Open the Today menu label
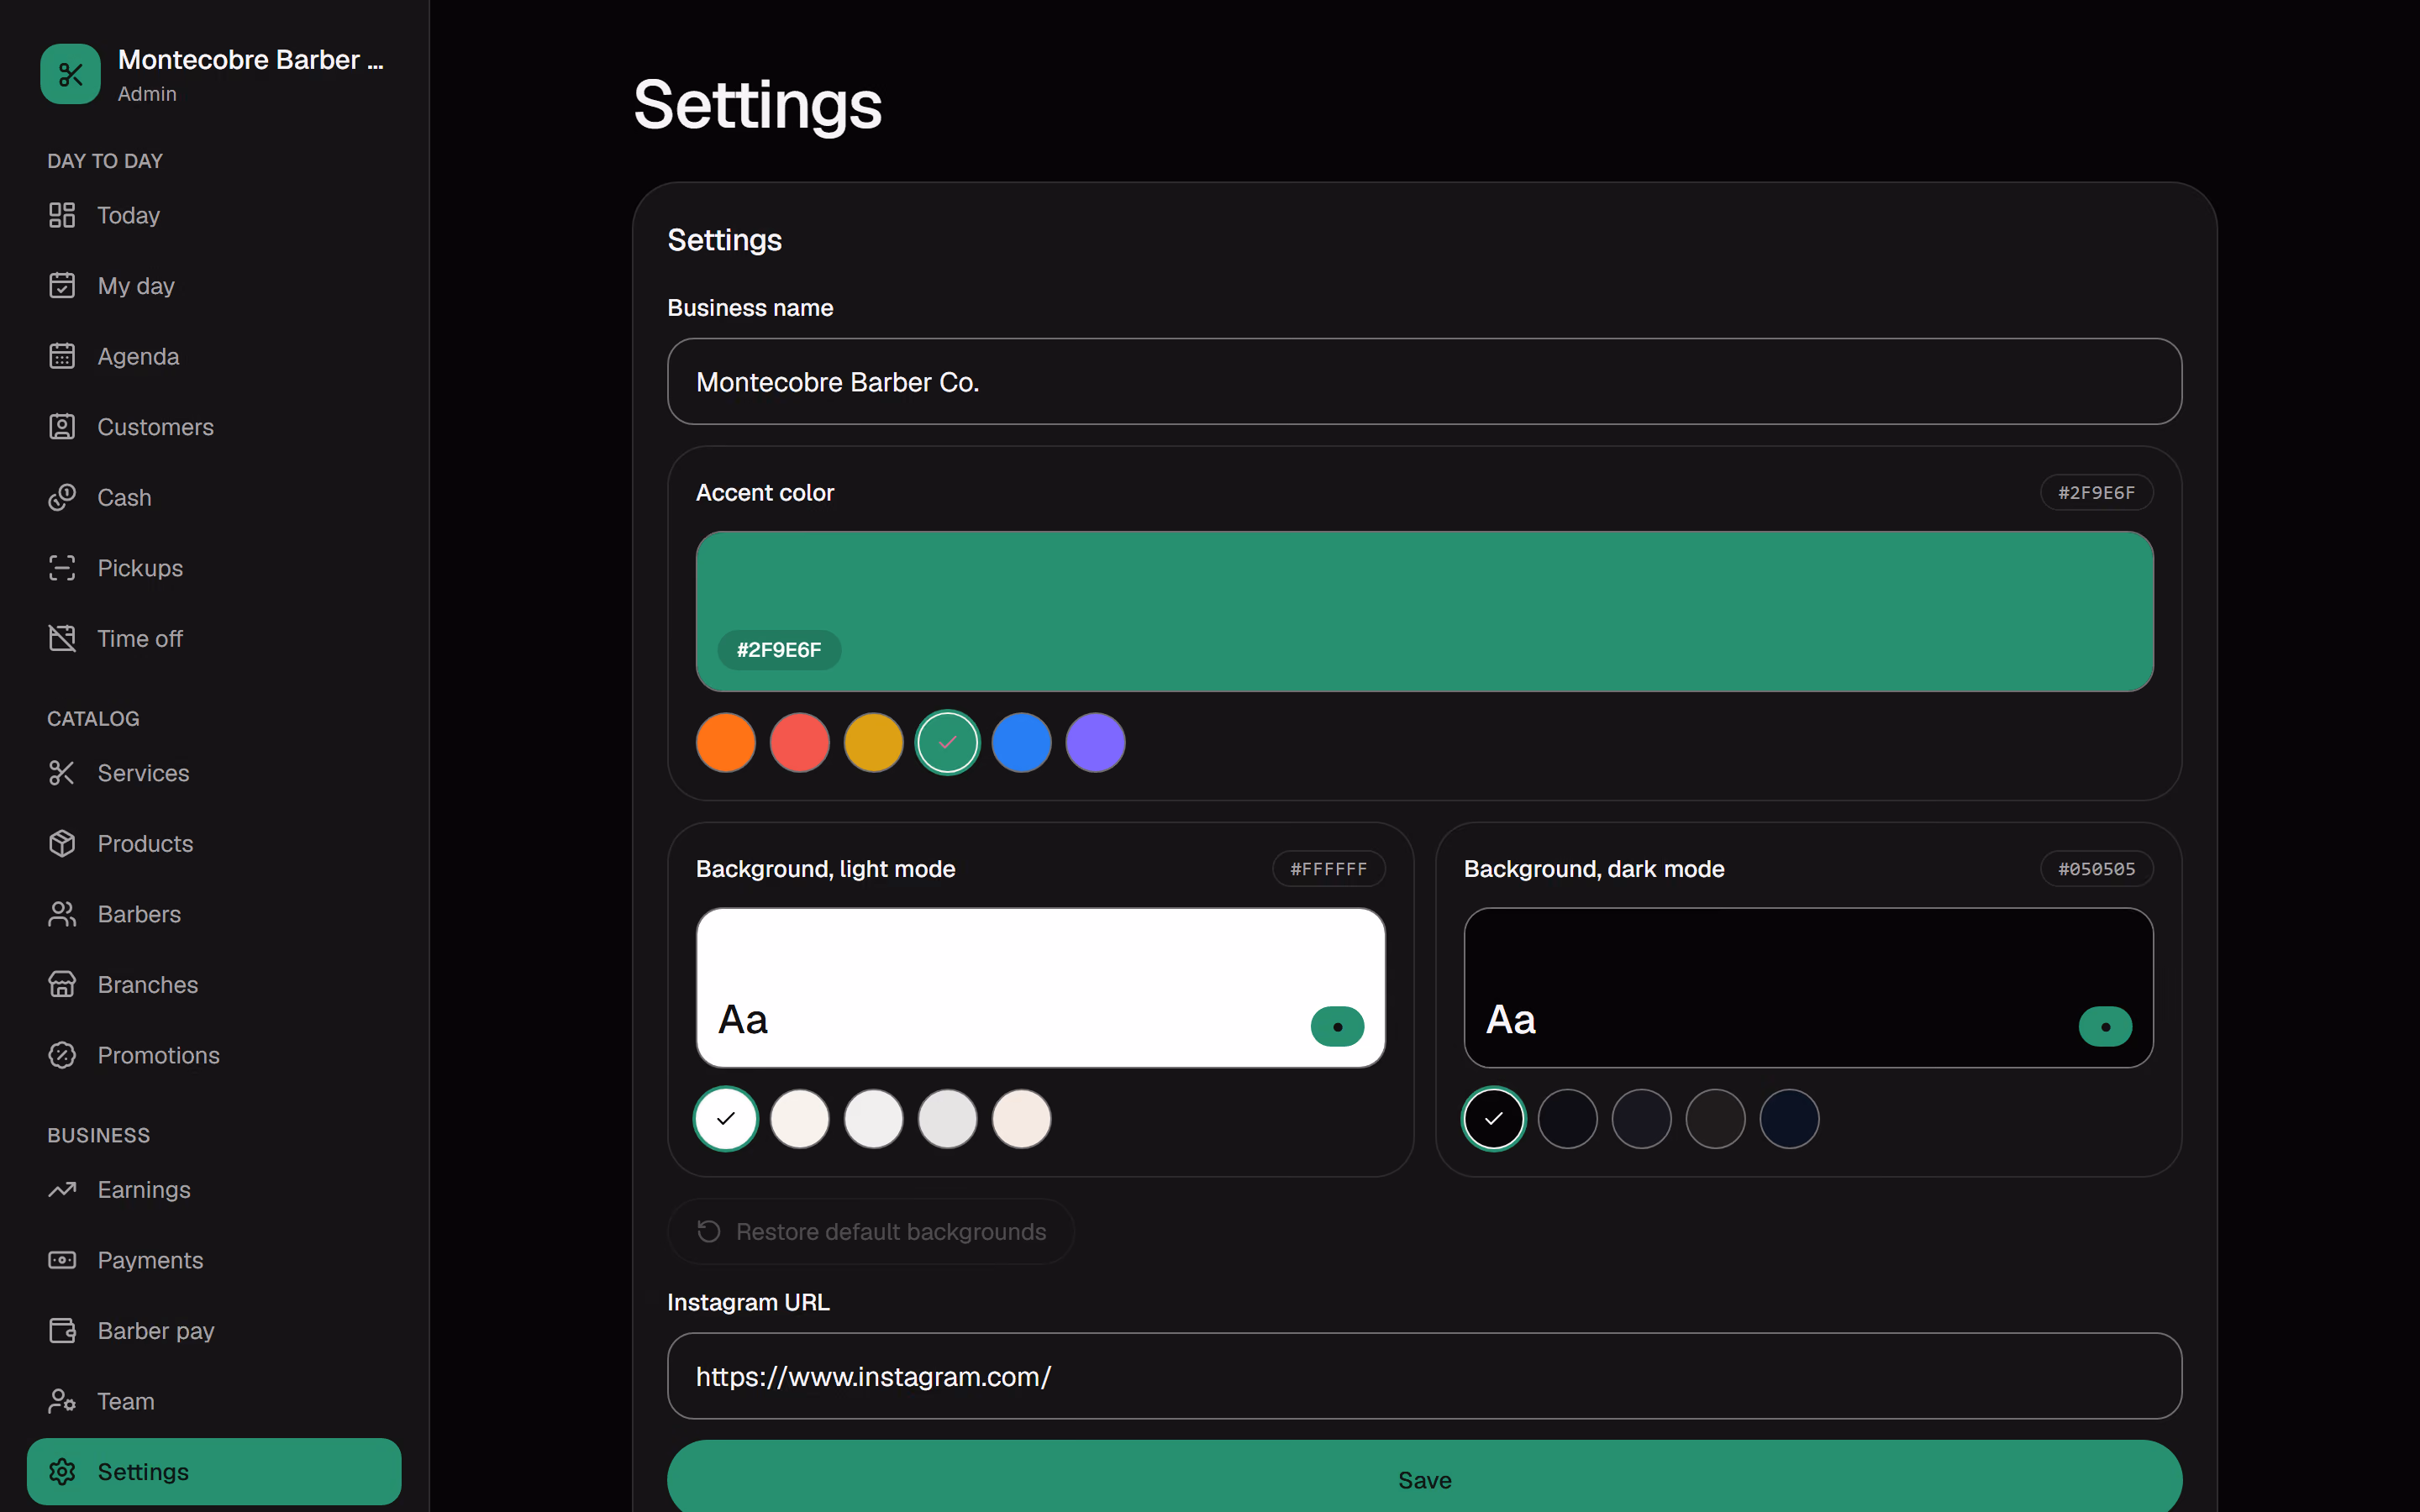 (129, 215)
